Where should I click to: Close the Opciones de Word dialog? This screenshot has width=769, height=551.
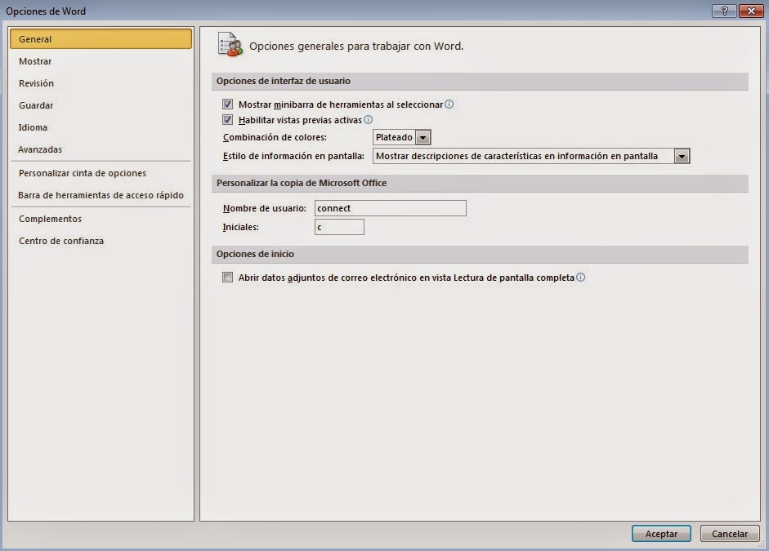(750, 11)
